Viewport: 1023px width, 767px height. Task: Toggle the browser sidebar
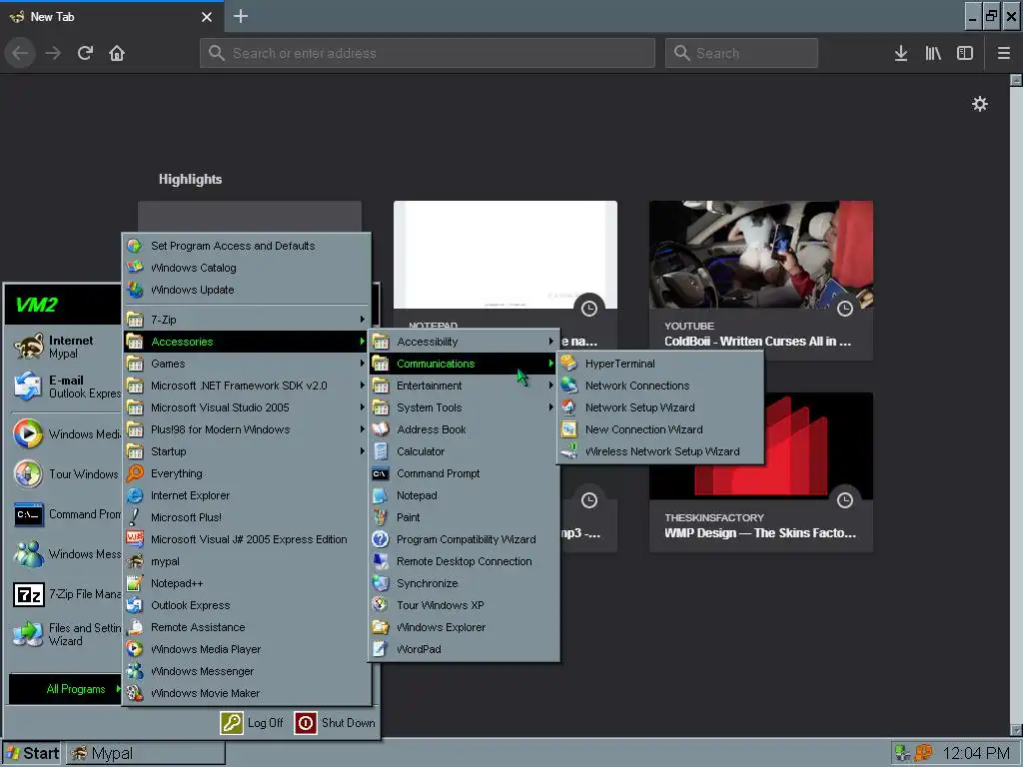(x=965, y=53)
